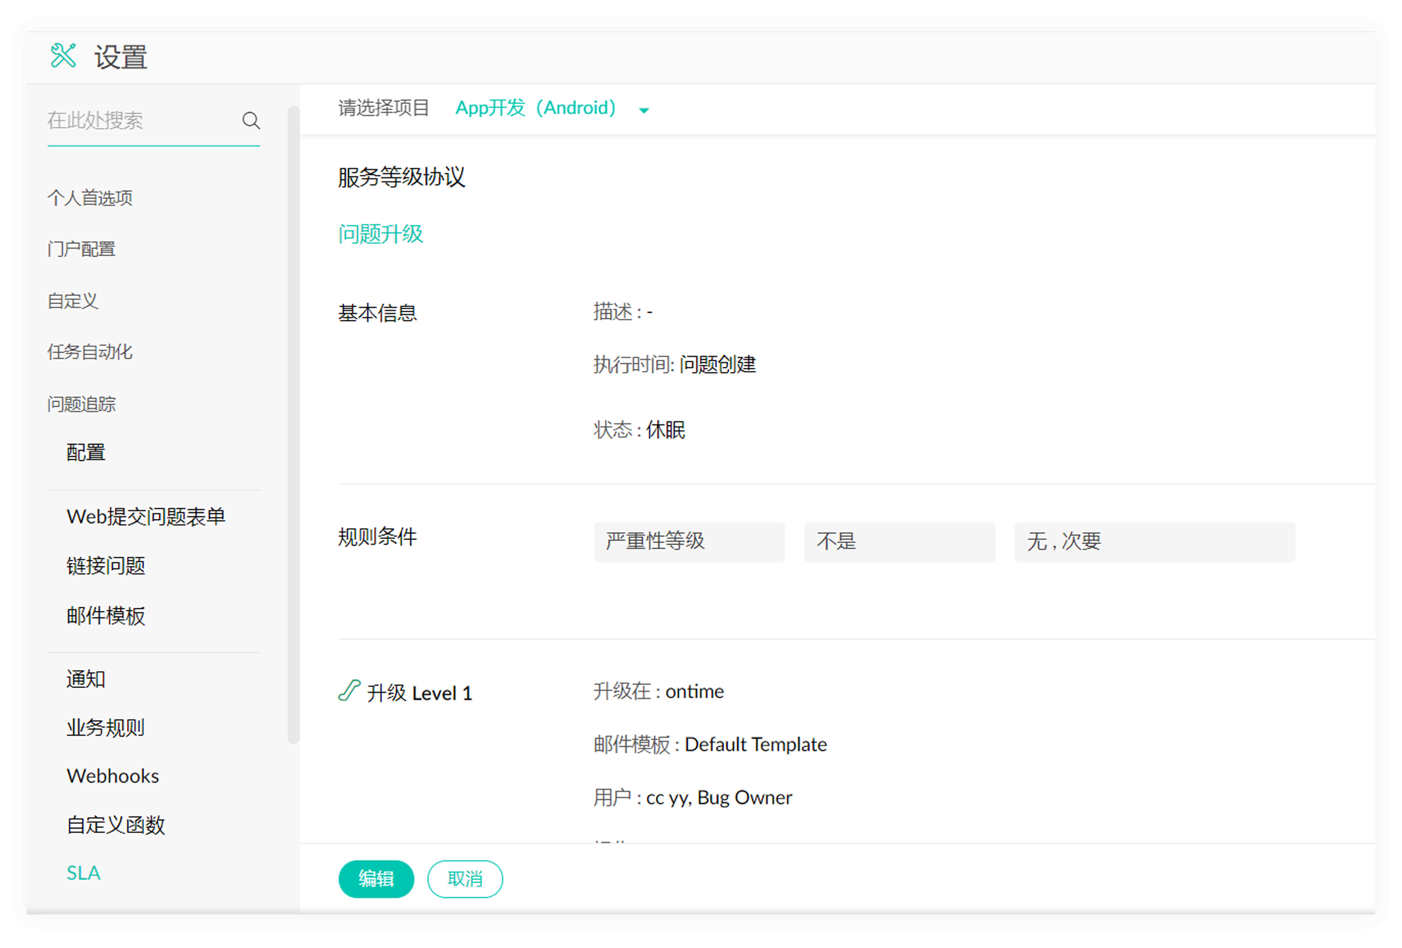Screen dimensions: 1402x948
Task: Select App开发 (Android) project selector
Action: pos(535,108)
